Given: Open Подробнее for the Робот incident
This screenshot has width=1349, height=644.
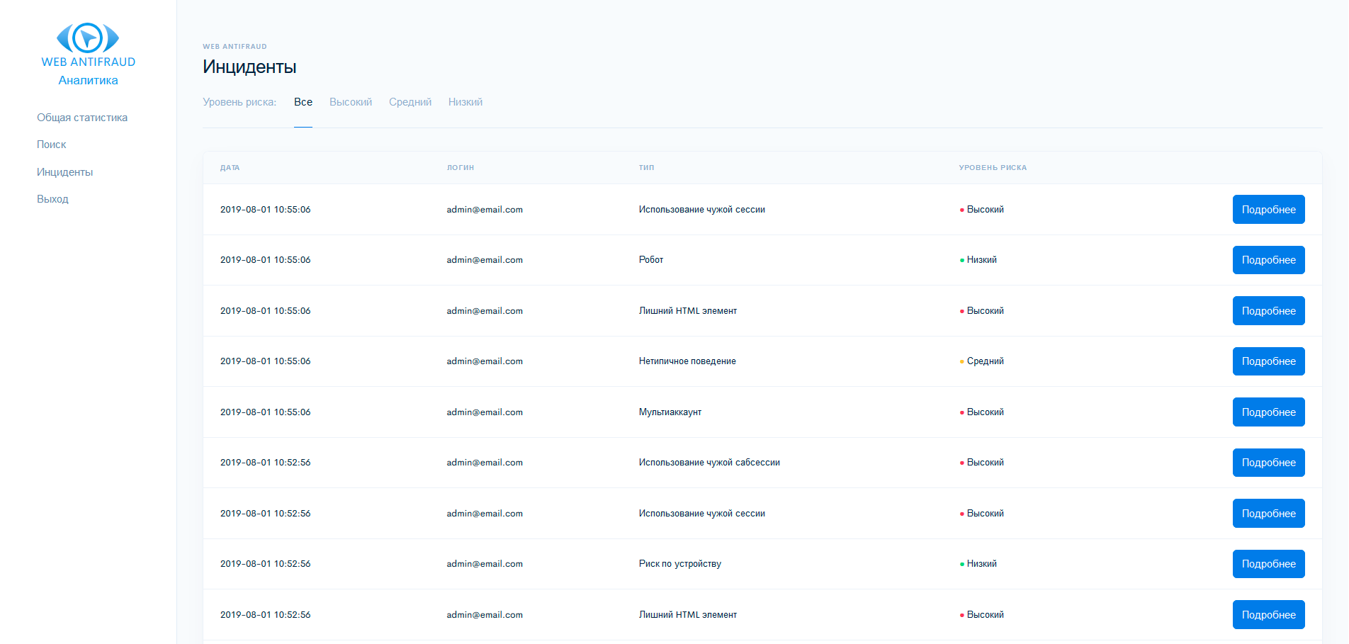Looking at the screenshot, I should point(1268,260).
